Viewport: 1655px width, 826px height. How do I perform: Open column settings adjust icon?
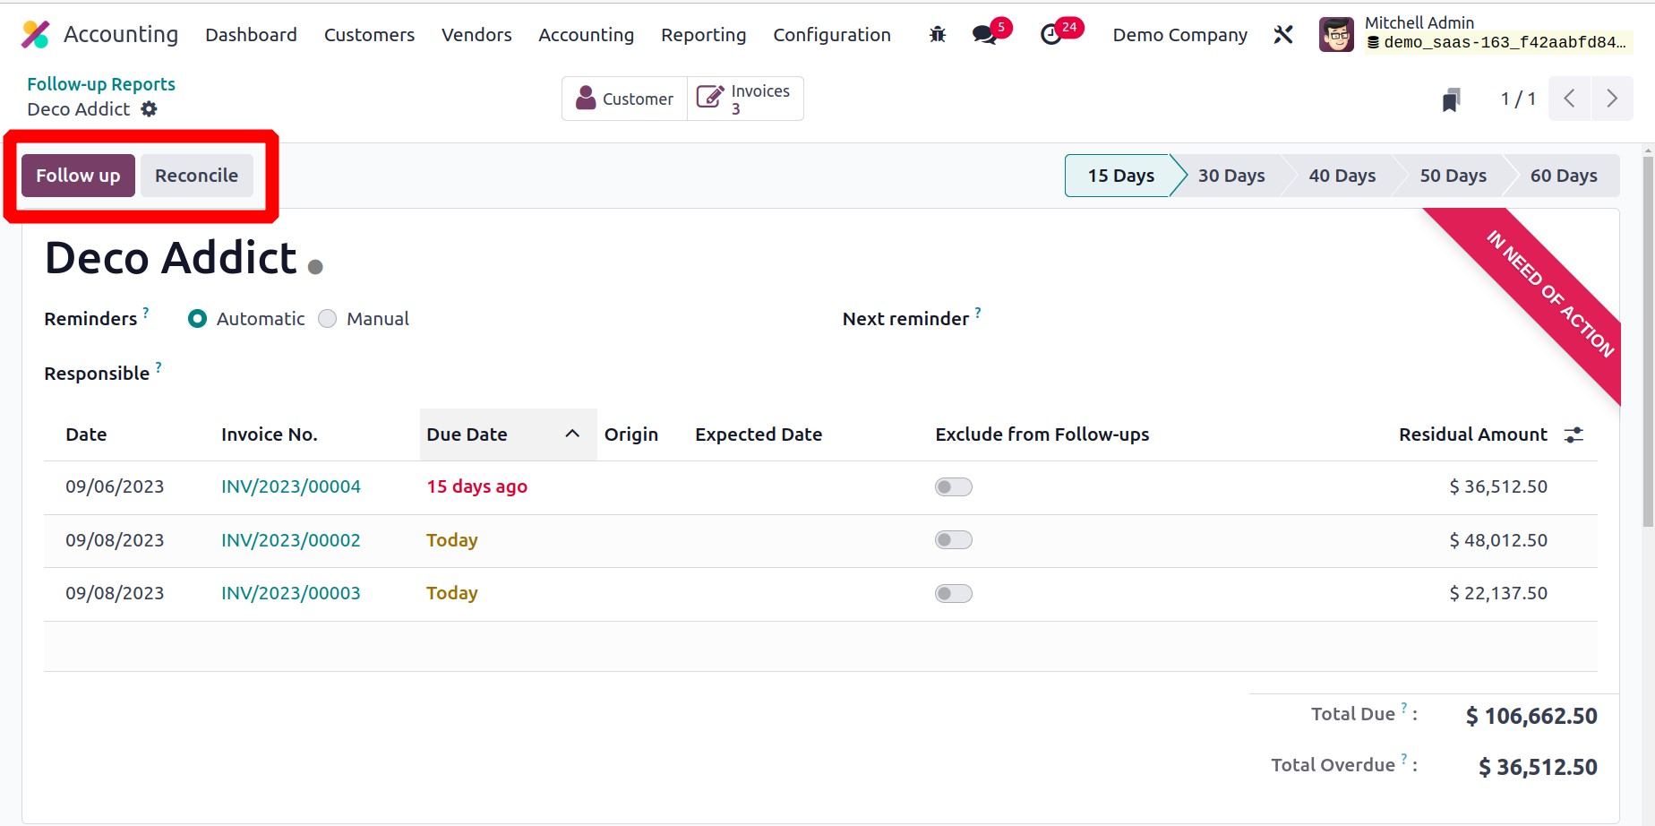(1574, 435)
